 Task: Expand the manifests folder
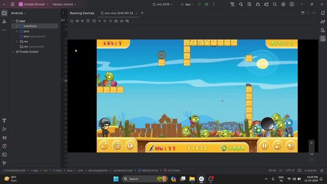tap(17, 26)
